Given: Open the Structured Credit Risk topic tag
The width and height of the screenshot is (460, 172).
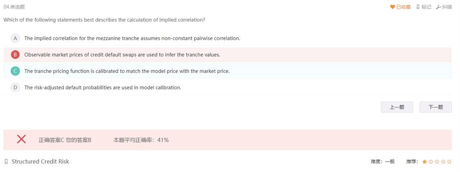Looking at the screenshot, I should 40,162.
